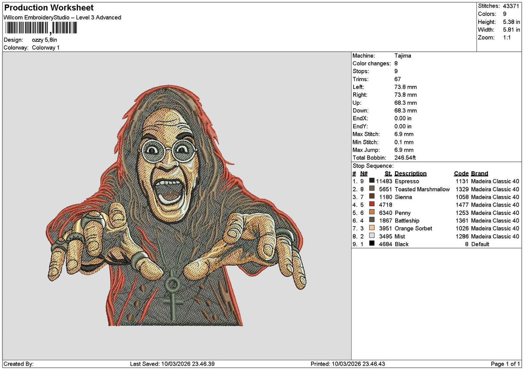Click the 'St.' column header
Screen dimensions: 524x370
coord(388,174)
